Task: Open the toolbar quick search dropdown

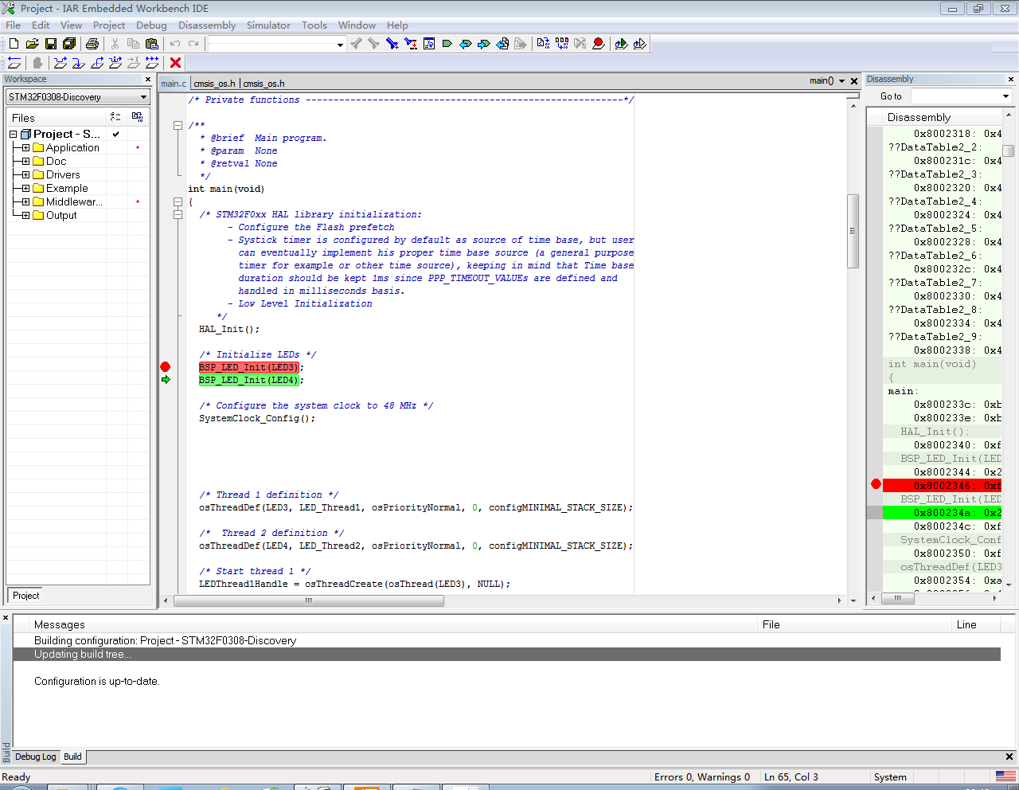Action: [340, 45]
